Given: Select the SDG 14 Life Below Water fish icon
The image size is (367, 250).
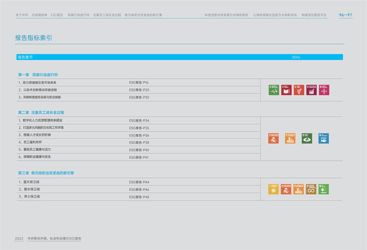Looking at the screenshot, I should 323,138.
